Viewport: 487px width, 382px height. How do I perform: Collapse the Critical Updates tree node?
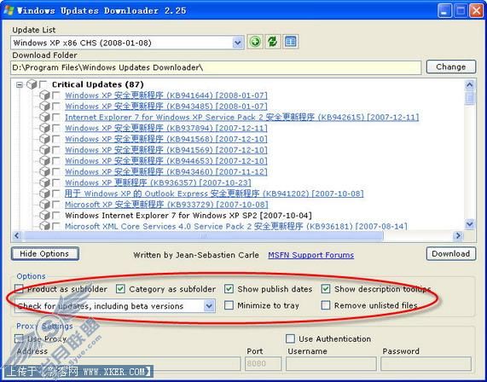(x=20, y=84)
